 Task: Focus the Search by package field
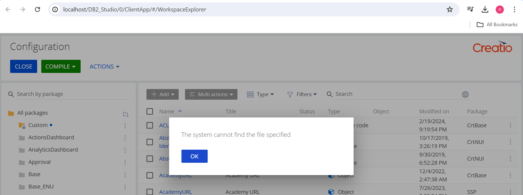72,94
